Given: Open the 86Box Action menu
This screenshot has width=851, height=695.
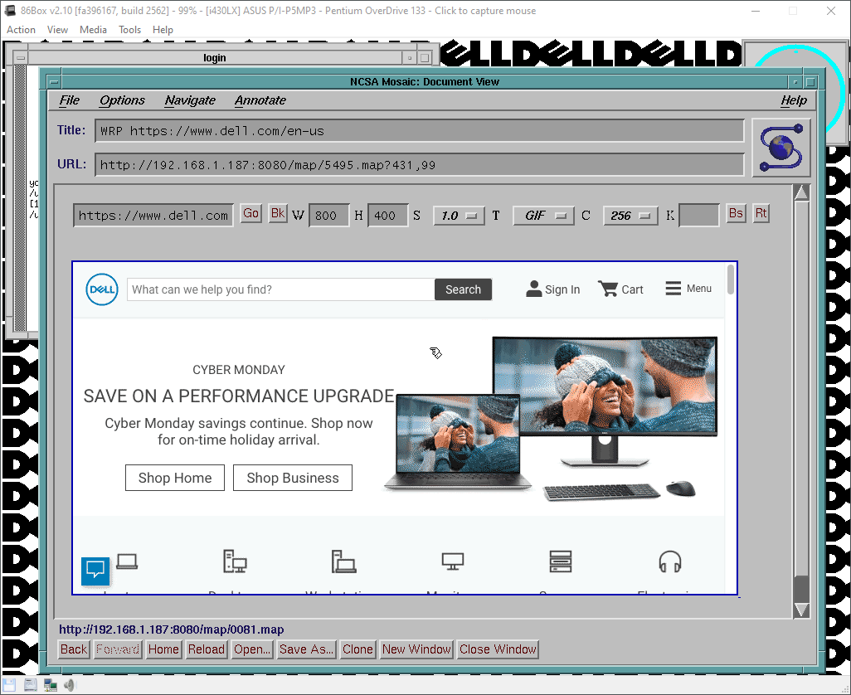Looking at the screenshot, I should (x=22, y=30).
